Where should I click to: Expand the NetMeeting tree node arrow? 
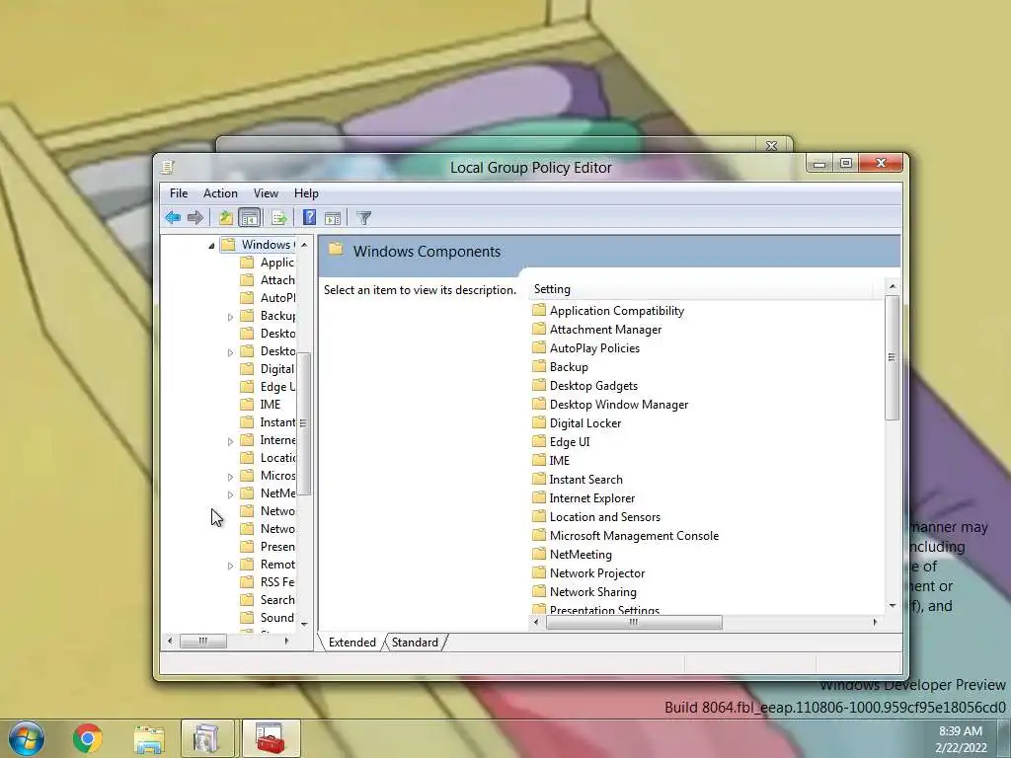pos(230,494)
